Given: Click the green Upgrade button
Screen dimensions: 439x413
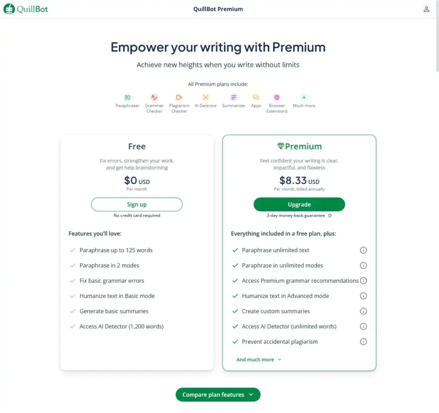Looking at the screenshot, I should pyautogui.click(x=299, y=205).
